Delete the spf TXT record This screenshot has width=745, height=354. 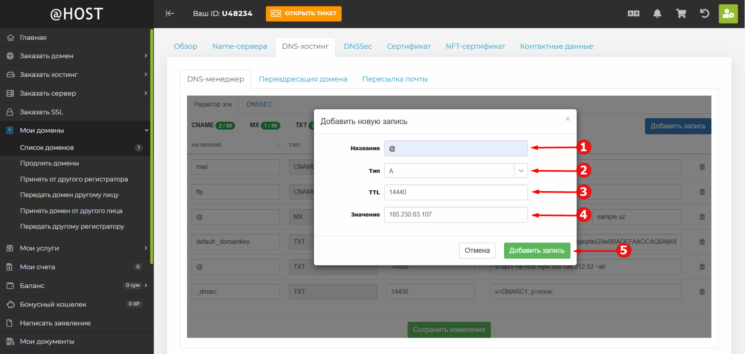click(702, 266)
